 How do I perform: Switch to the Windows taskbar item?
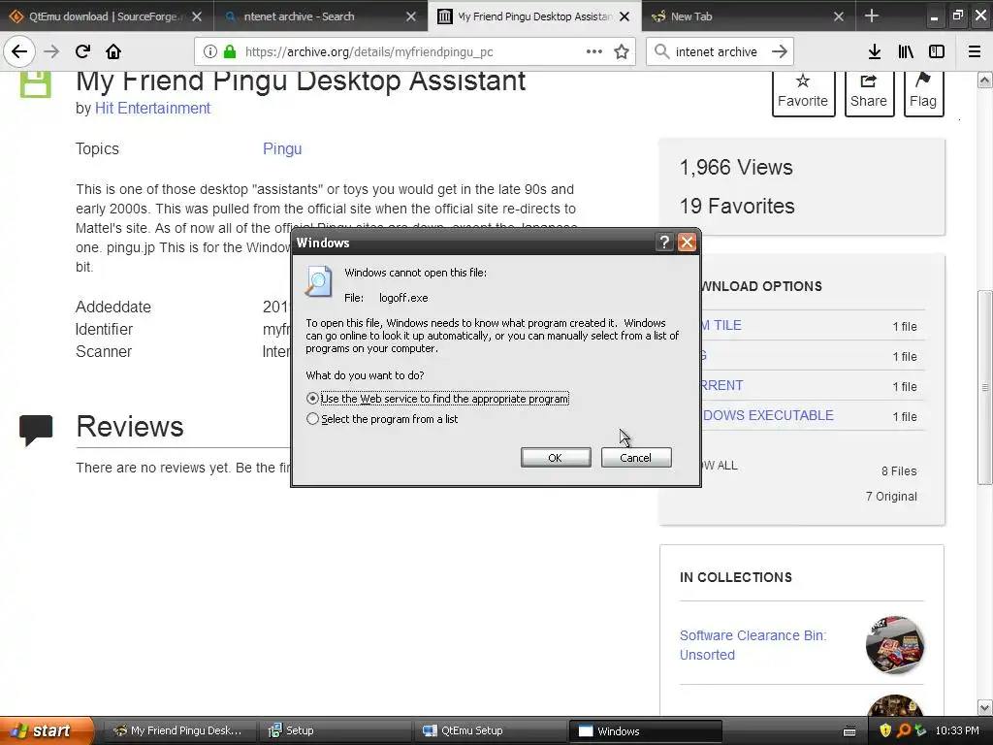645,730
